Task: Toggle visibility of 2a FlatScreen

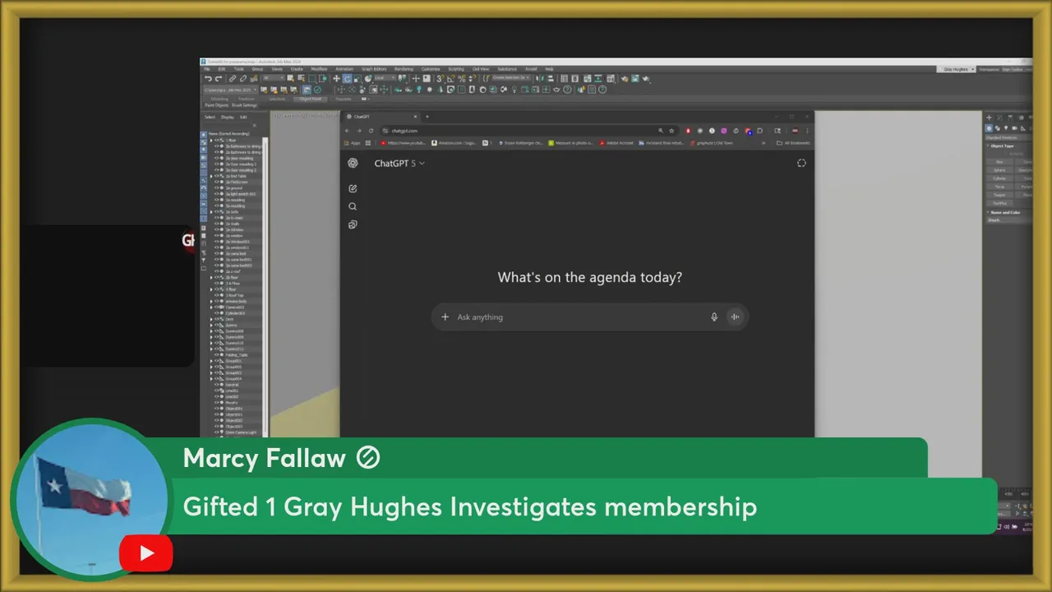Action: pos(216,182)
